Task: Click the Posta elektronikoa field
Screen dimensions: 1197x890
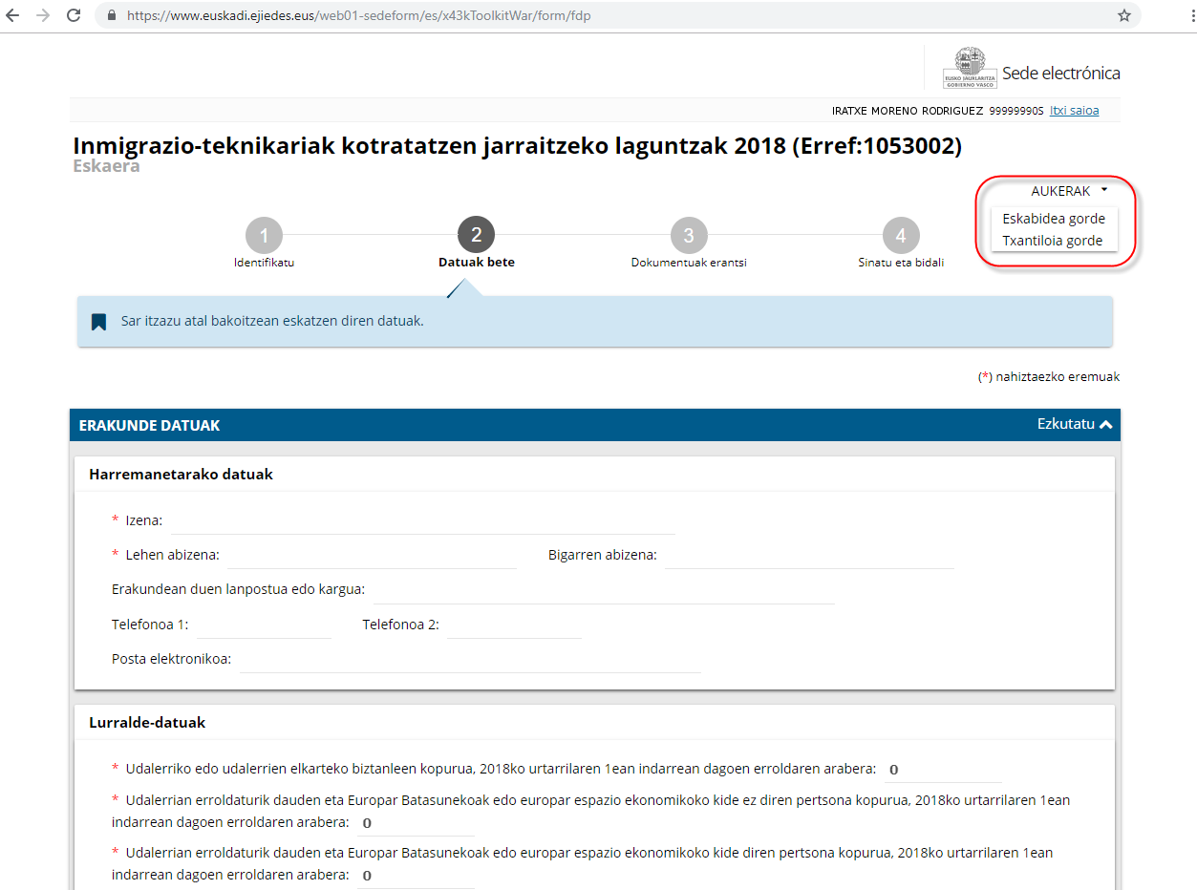Action: point(469,659)
